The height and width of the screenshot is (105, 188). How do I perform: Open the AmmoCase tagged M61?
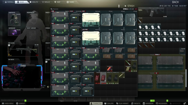75,29
